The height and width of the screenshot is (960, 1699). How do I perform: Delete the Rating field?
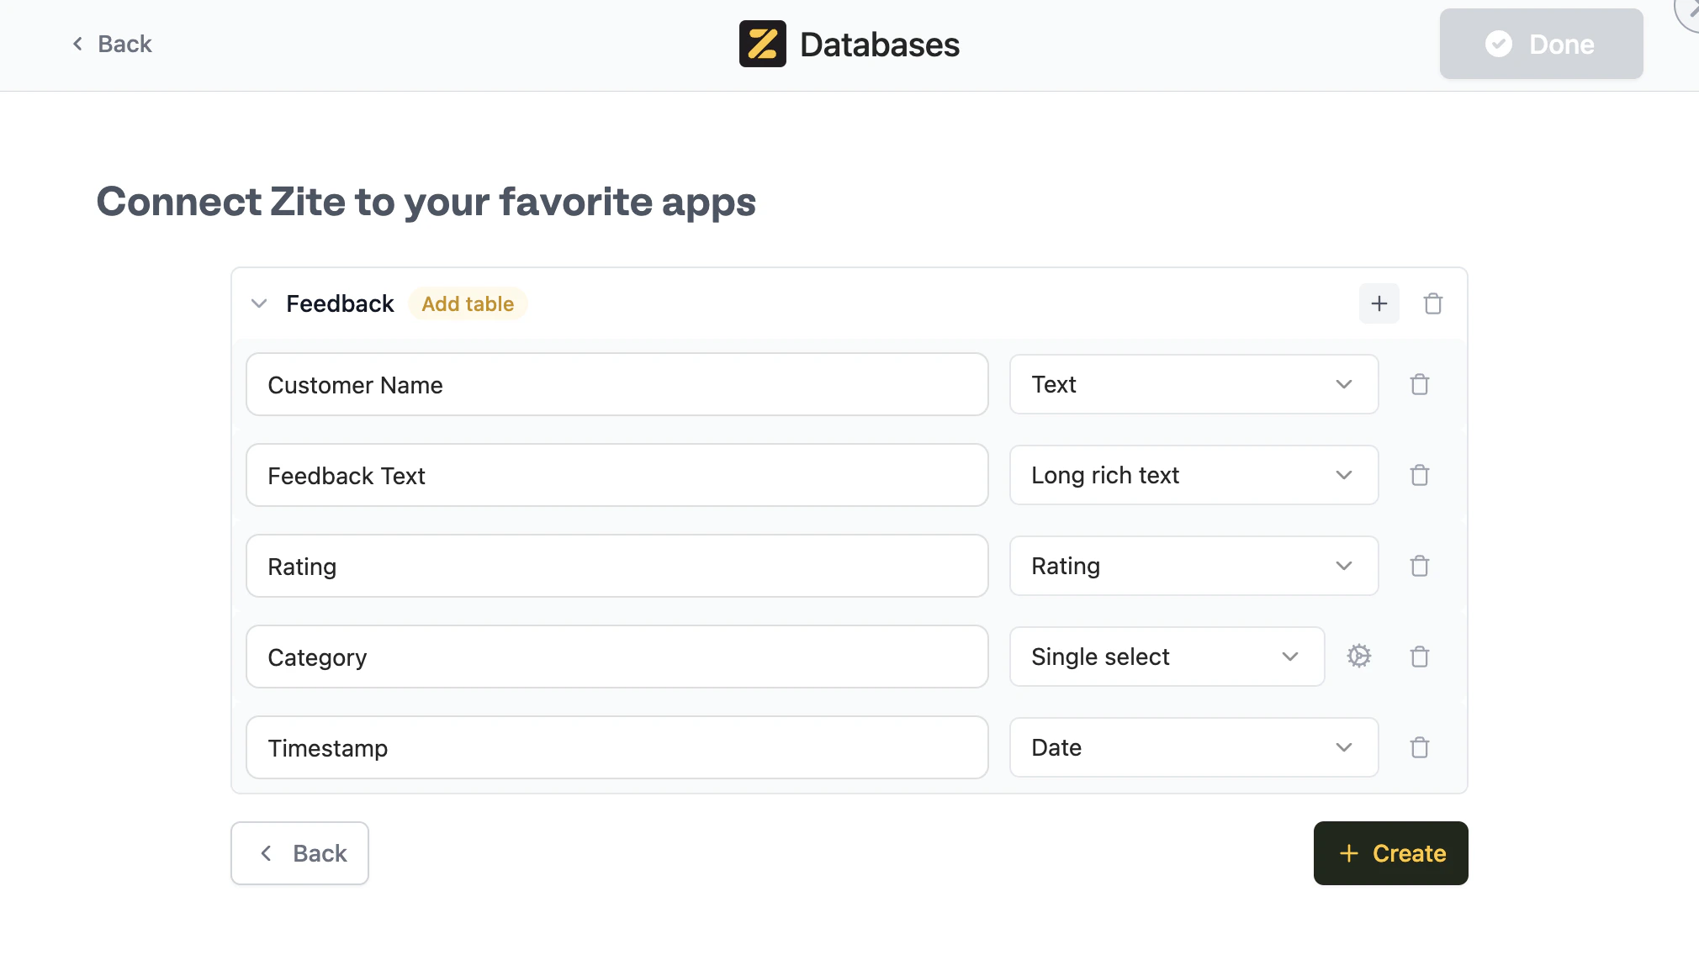1420,566
